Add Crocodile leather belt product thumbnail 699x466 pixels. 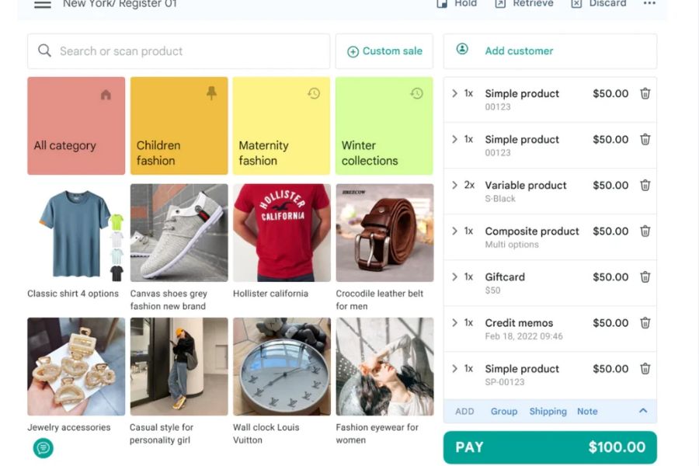point(384,233)
